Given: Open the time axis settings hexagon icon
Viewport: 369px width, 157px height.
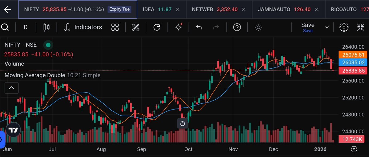Looking at the screenshot, I should pyautogui.click(x=354, y=149).
